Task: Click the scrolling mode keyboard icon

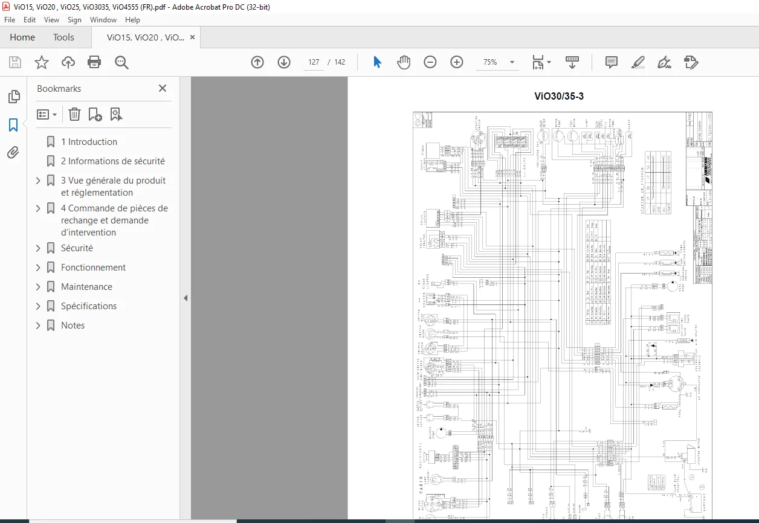Action: (x=572, y=62)
